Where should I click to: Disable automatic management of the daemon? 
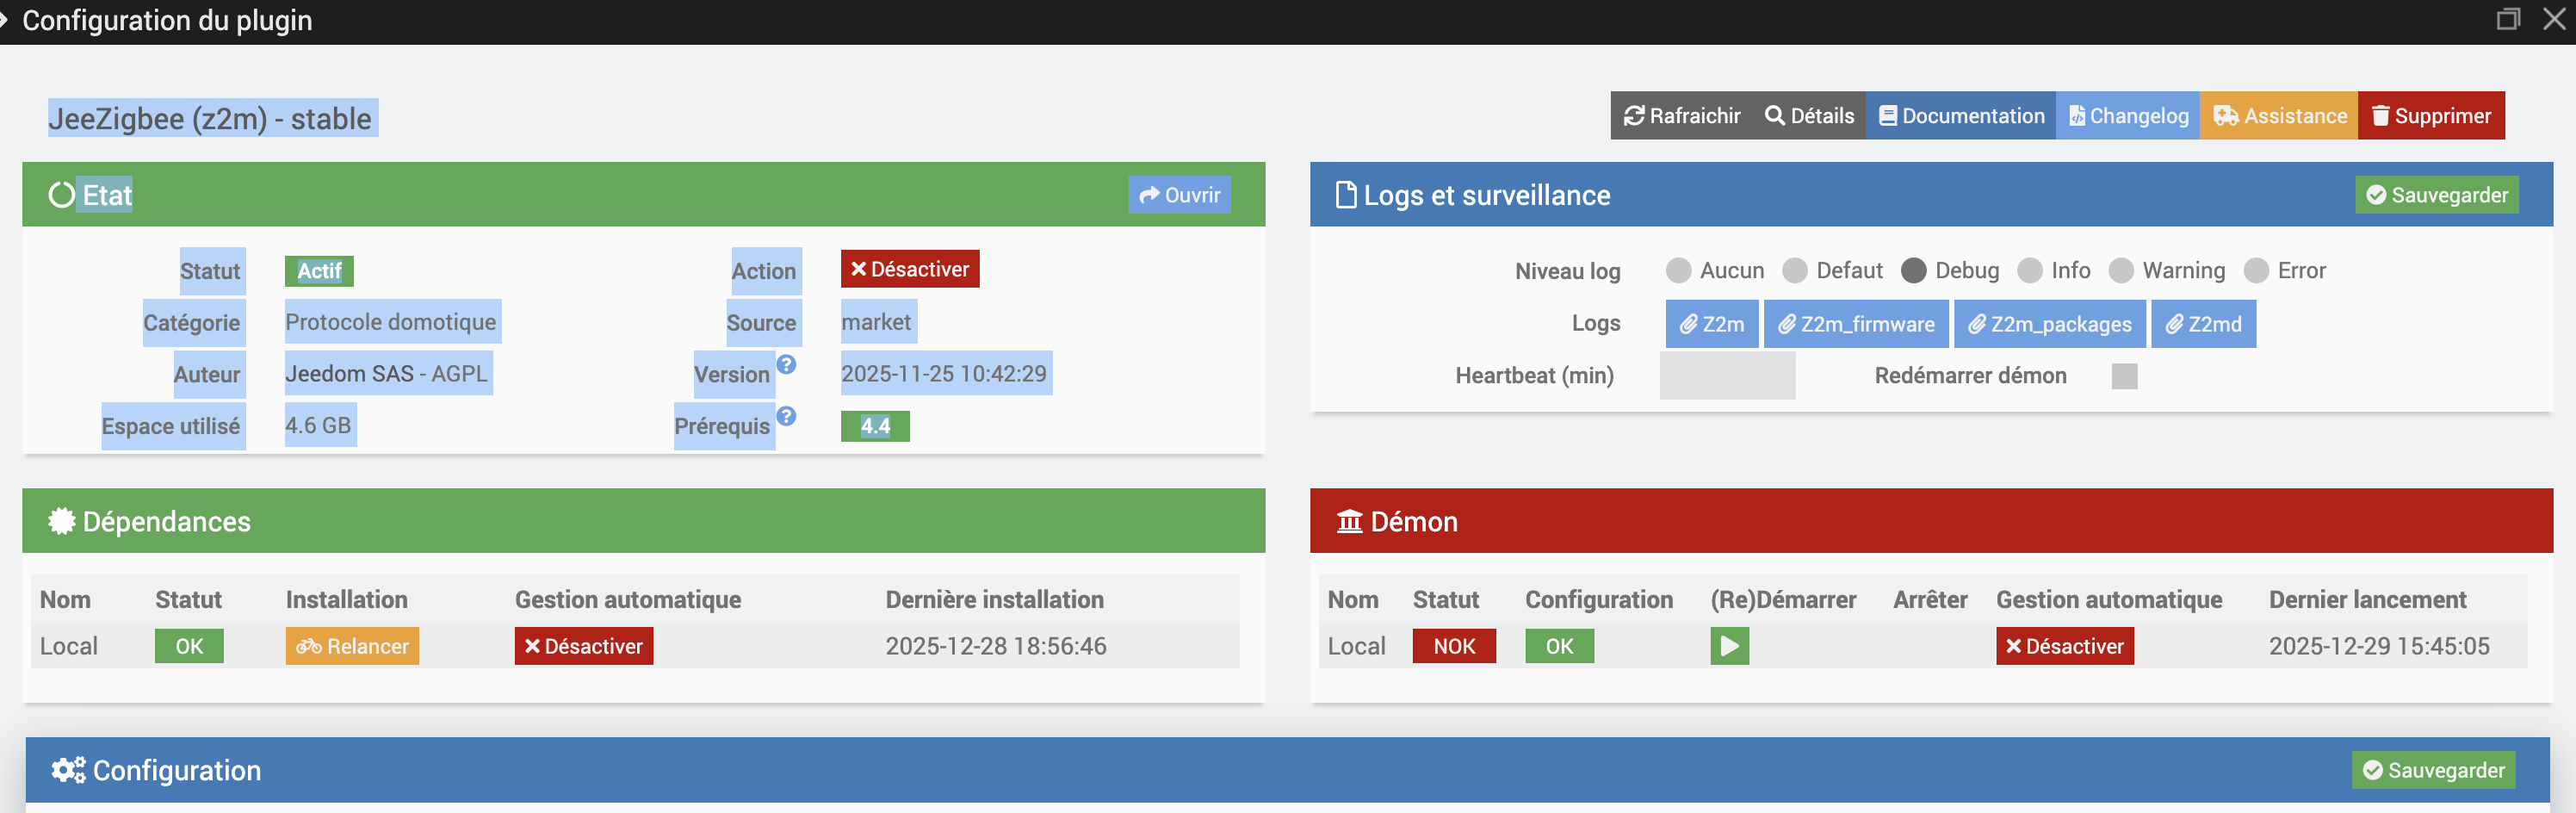point(2065,647)
